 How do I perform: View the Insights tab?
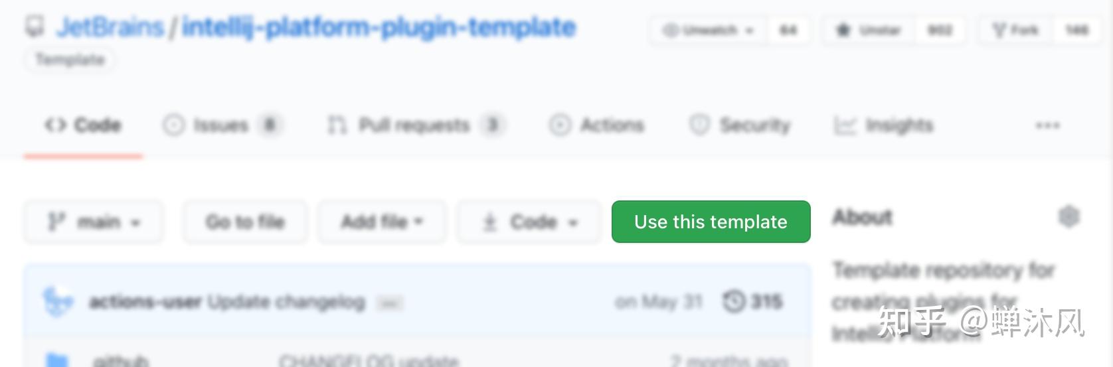tap(884, 125)
